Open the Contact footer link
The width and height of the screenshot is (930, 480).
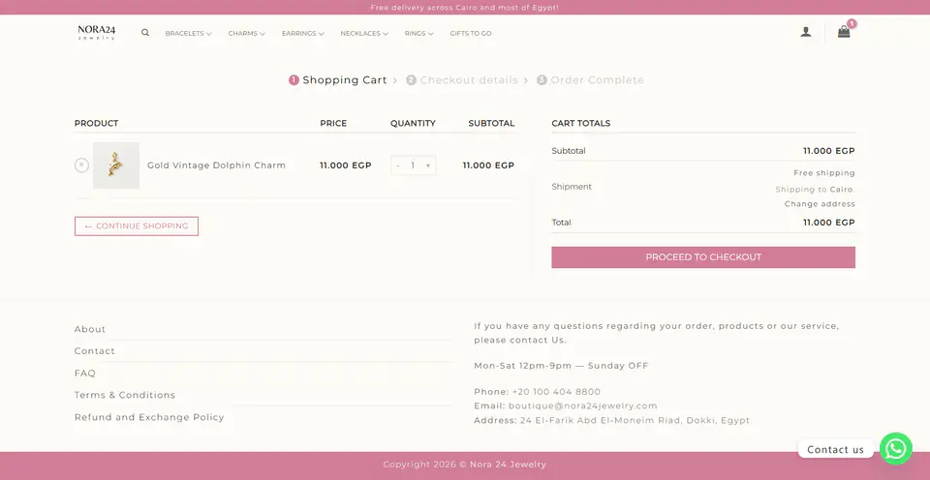pyautogui.click(x=94, y=351)
